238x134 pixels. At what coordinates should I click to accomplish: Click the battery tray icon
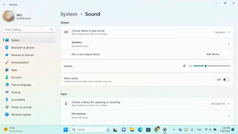[215, 130]
